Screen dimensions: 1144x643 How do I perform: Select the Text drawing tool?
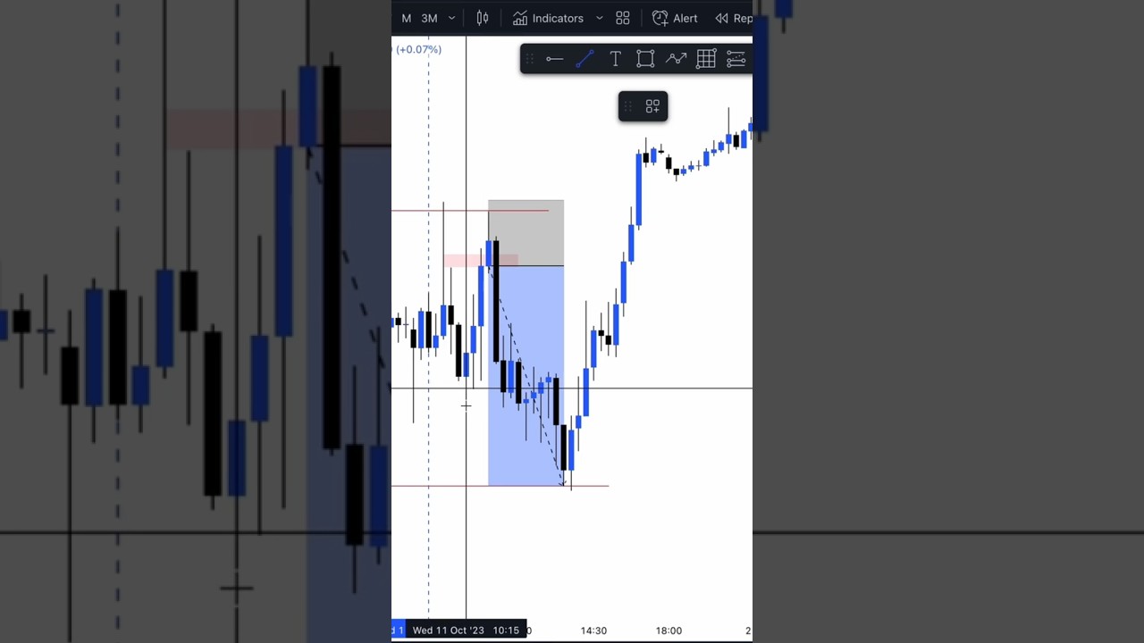point(615,59)
